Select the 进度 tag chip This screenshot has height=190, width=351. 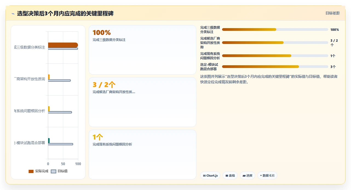pyautogui.click(x=248, y=176)
